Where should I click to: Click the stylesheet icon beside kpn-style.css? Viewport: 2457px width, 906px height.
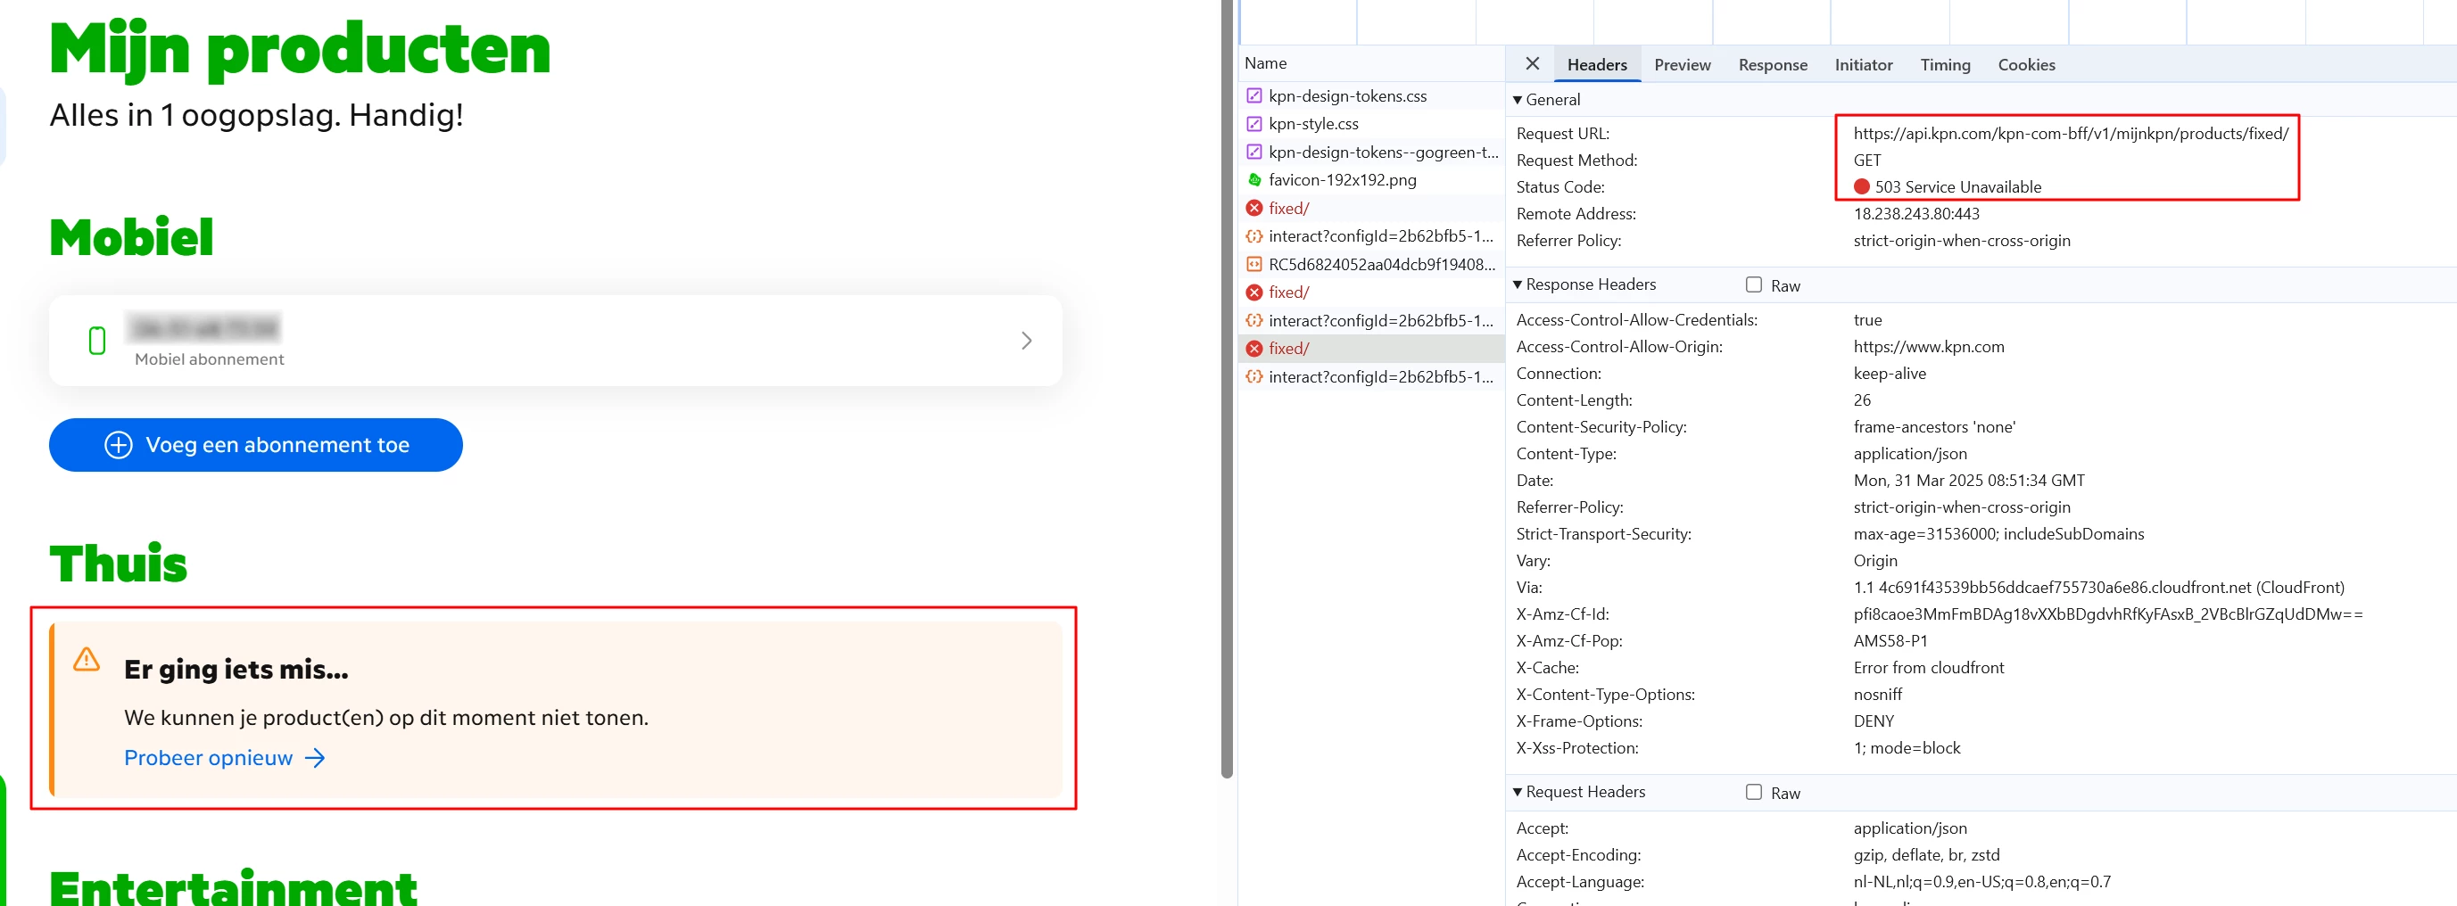point(1254,124)
